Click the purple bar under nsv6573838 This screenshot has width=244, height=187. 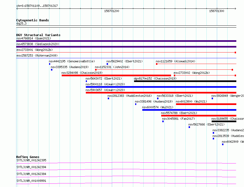coord(126,47)
